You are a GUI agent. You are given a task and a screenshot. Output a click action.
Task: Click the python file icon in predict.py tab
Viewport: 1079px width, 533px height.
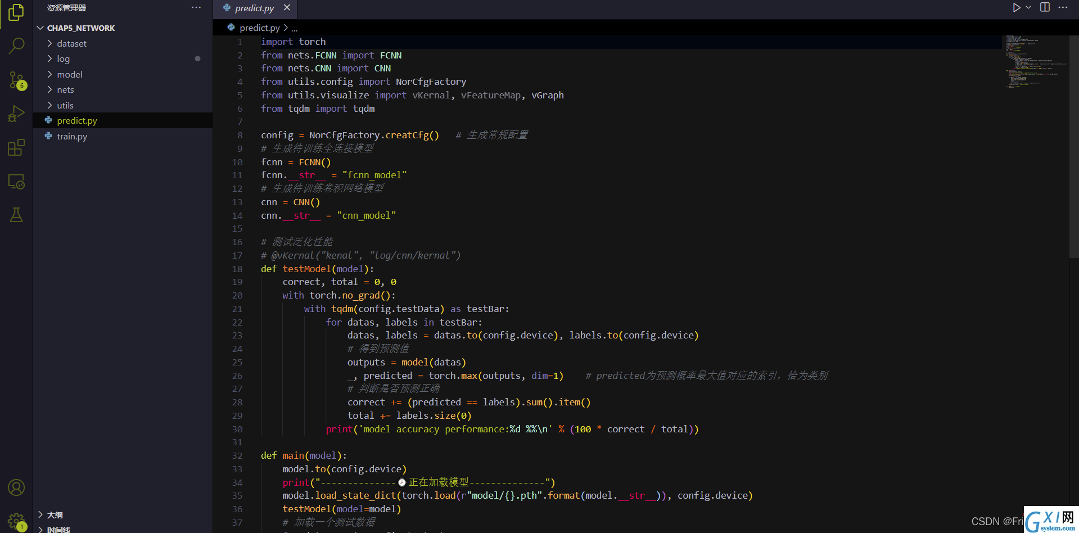click(227, 8)
